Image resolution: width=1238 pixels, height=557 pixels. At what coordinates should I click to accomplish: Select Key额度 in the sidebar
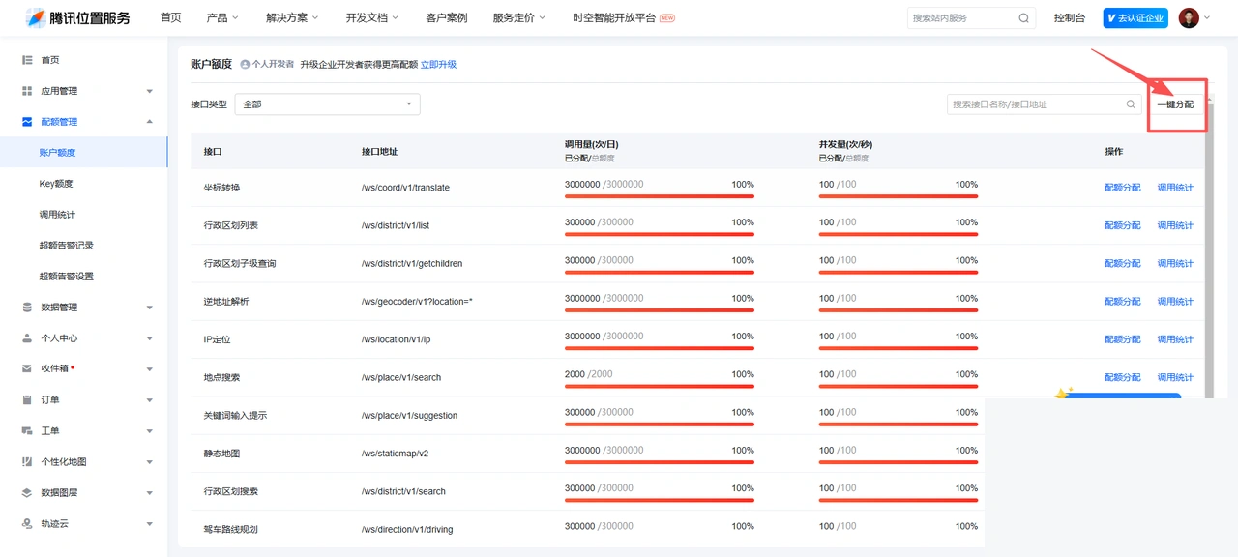coord(56,184)
